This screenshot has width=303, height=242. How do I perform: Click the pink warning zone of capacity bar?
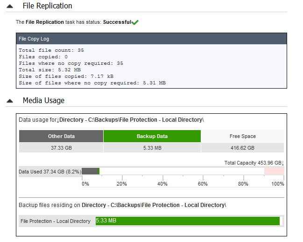point(274,171)
